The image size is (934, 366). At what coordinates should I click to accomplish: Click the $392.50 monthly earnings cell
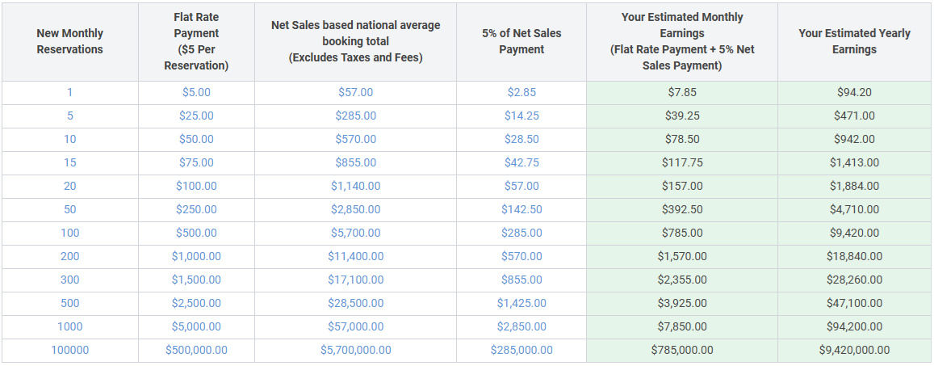click(682, 209)
